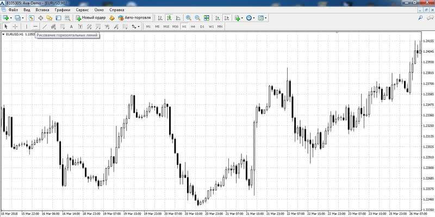Tile chart windows with grid icon

click(207, 18)
